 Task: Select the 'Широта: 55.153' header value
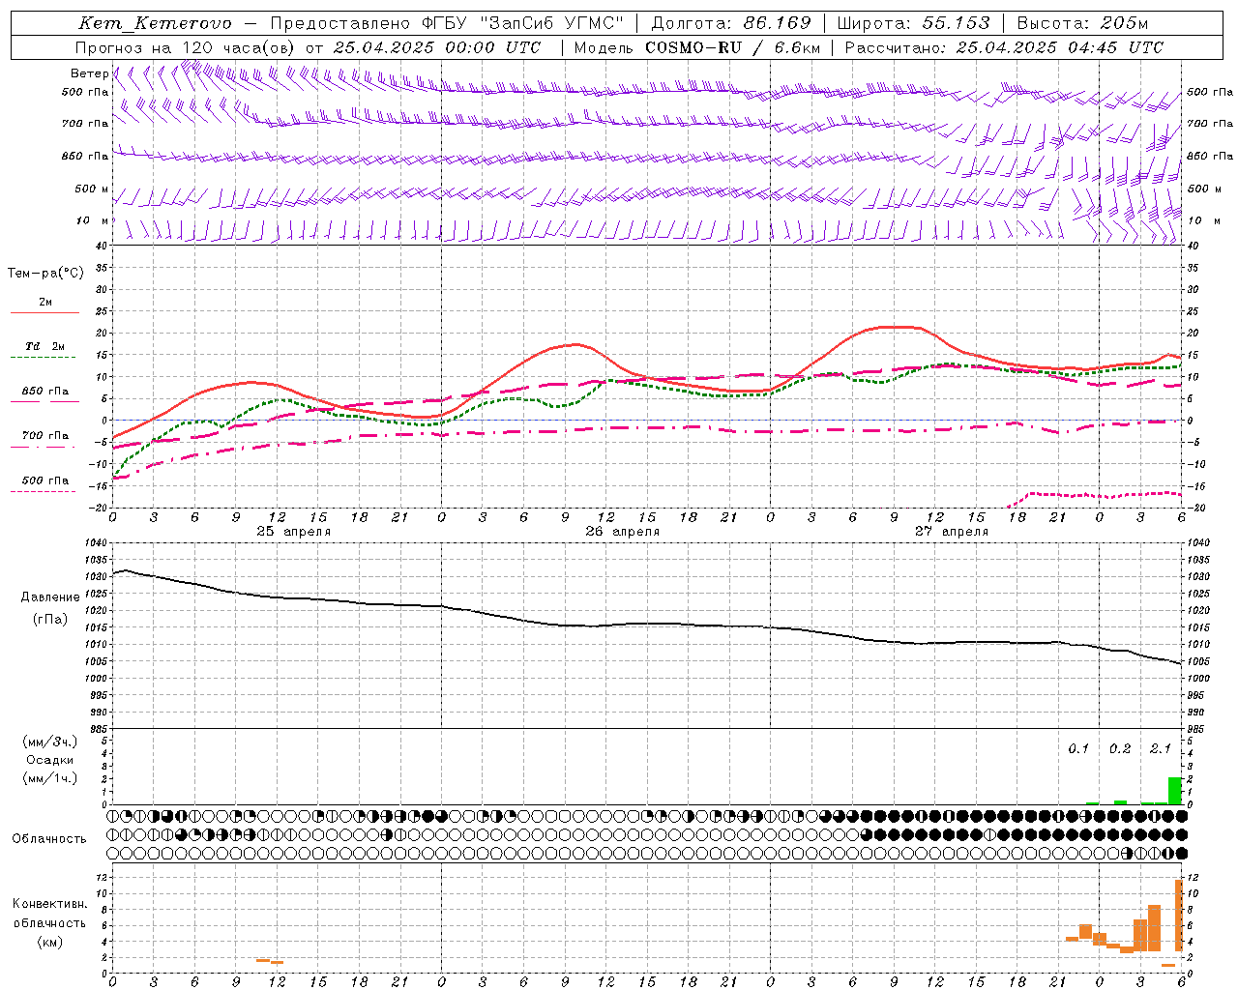pos(913,23)
